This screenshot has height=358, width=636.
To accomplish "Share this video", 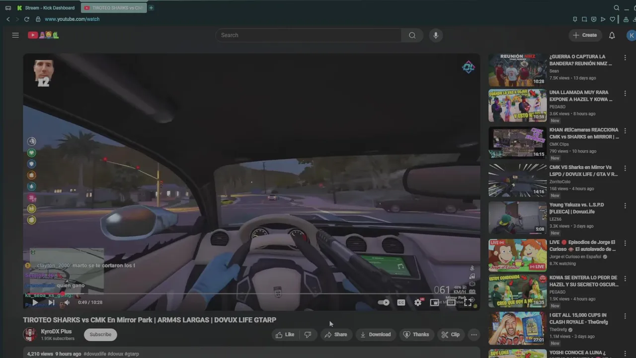I will click(x=336, y=335).
